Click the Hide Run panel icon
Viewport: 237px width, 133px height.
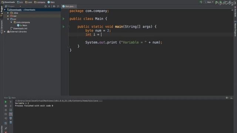pyautogui.click(x=231, y=98)
